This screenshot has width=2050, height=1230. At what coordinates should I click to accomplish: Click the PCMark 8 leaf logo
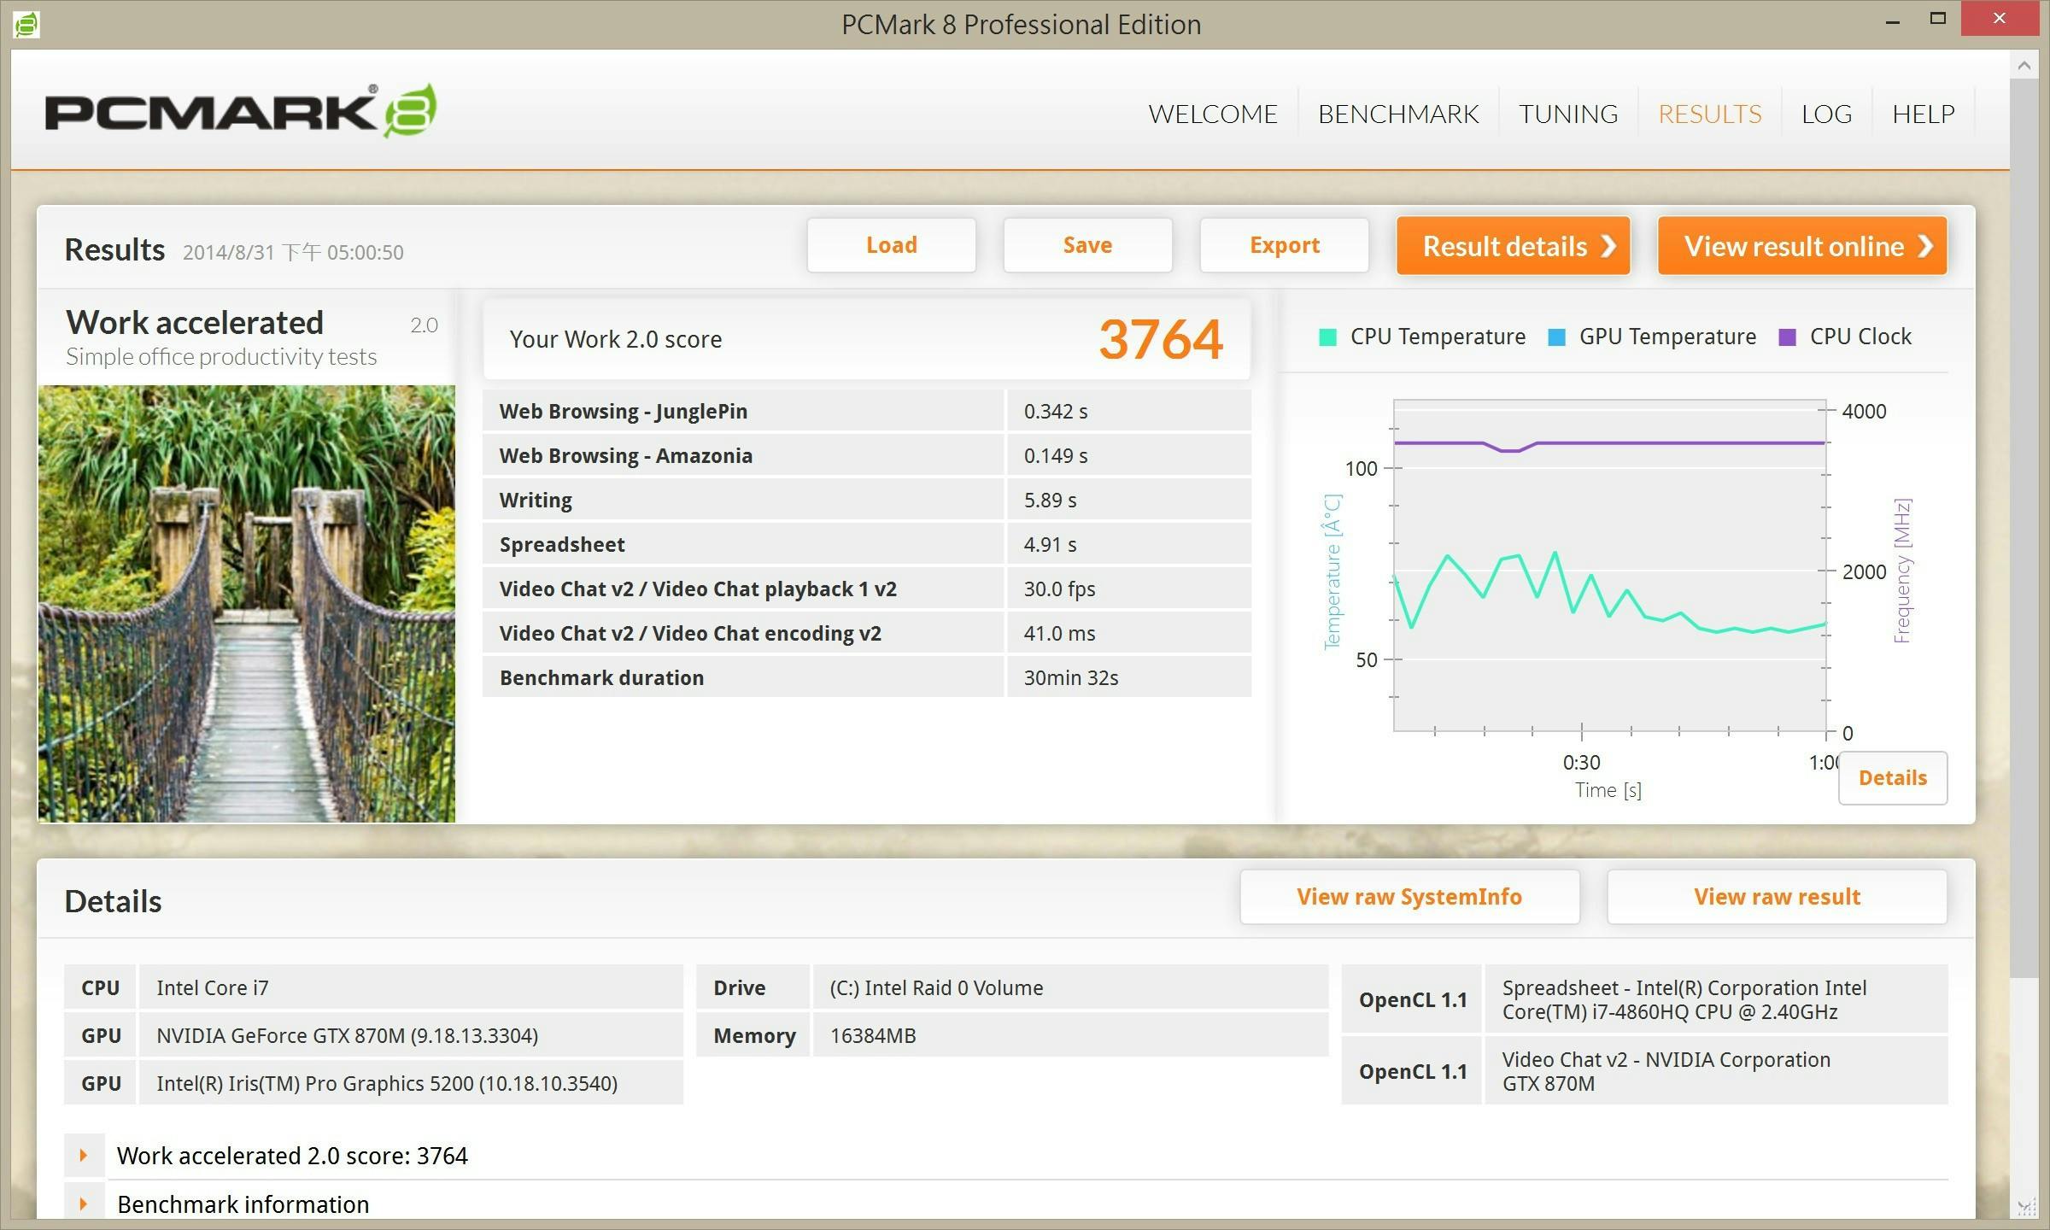[411, 111]
